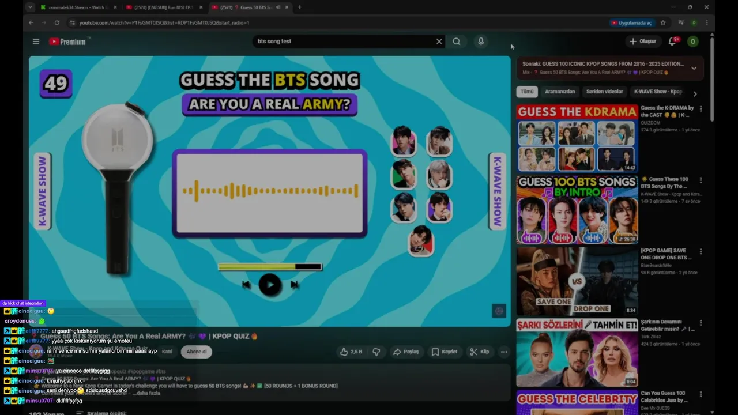Go forward with the browser arrow

point(44,22)
